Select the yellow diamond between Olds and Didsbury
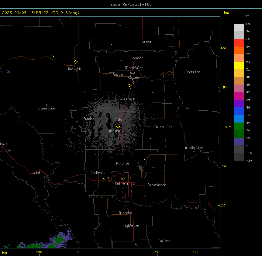The height and width of the screenshot is (256, 262). click(118, 127)
